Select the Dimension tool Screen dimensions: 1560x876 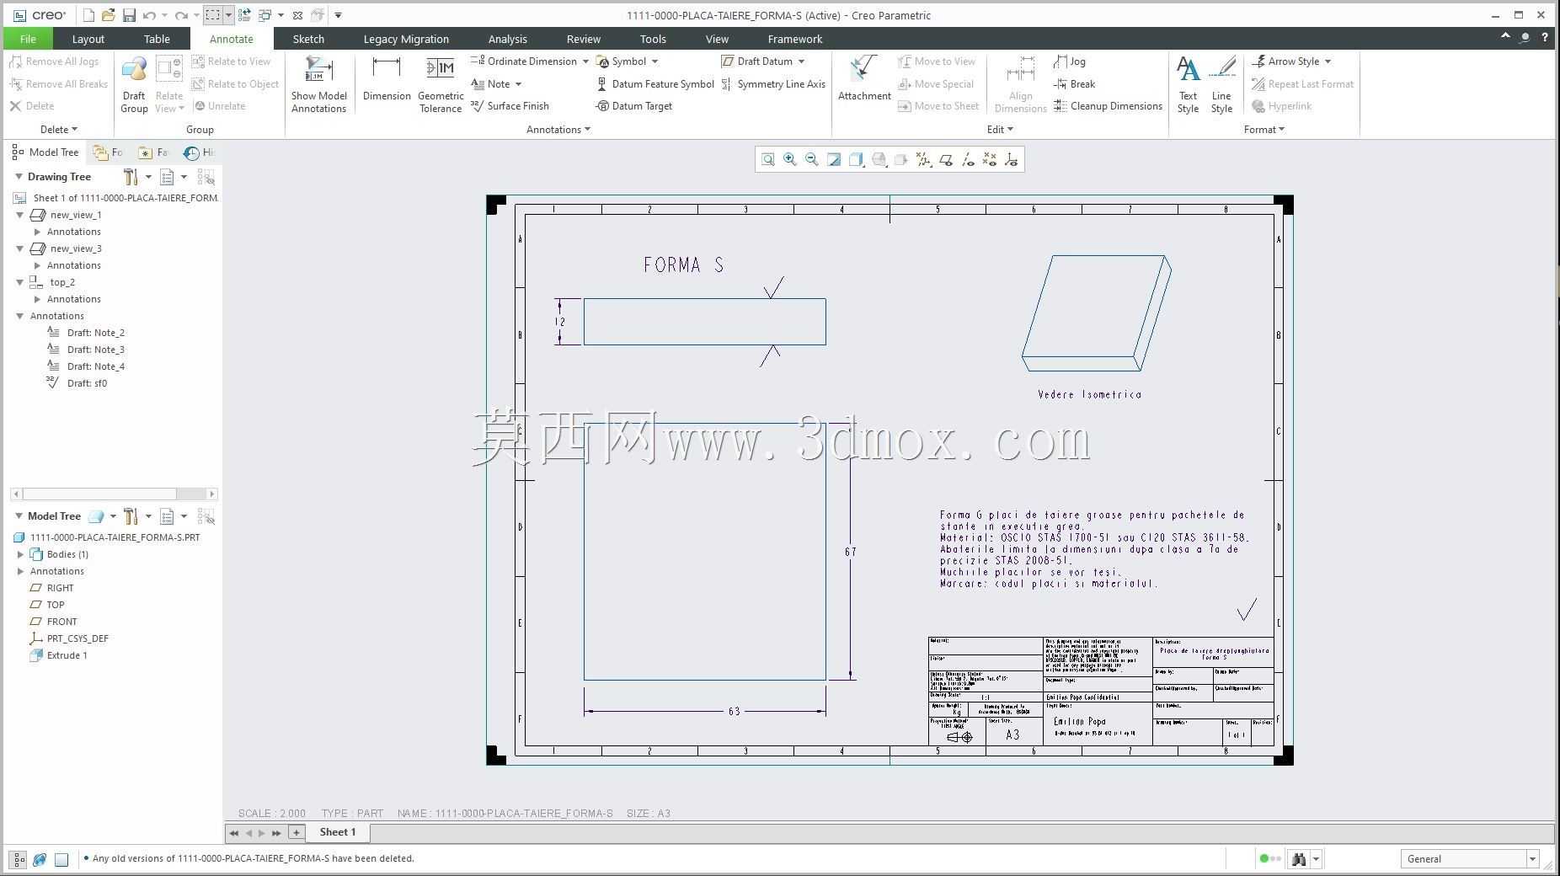[387, 78]
